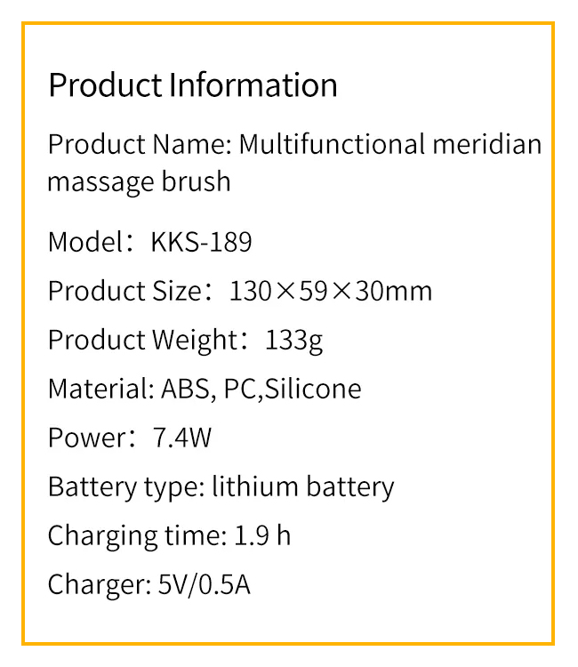The image size is (578, 667).
Task: Click the Battery type lithium battery line
Action: 221,487
